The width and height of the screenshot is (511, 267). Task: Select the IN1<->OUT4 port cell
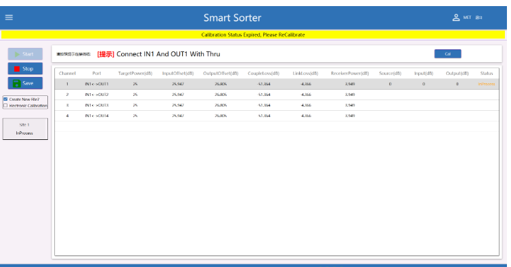point(97,116)
